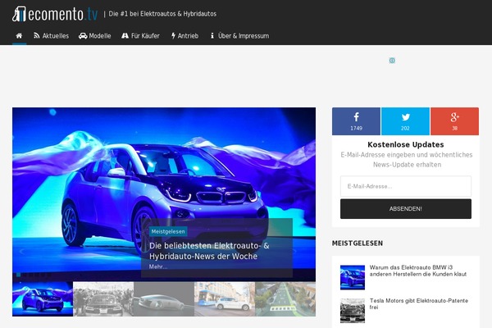The width and height of the screenshot is (492, 328).
Task: Open the Google Plus button showing 38
Action: [x=454, y=121]
